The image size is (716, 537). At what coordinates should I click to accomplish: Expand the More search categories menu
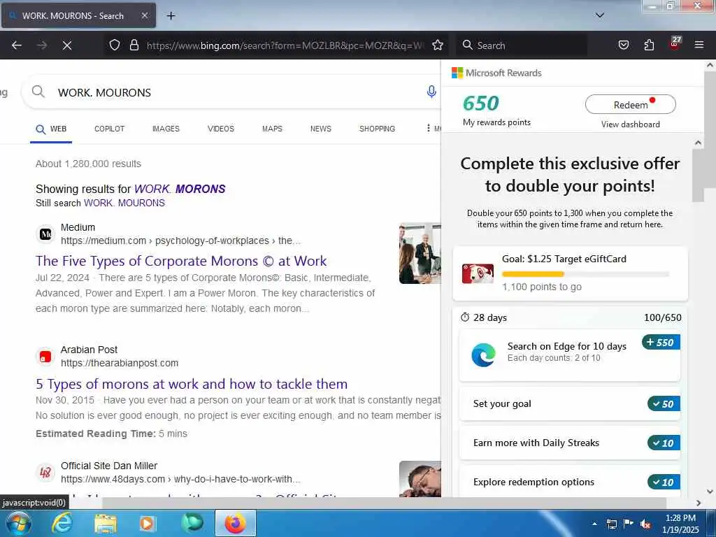pyautogui.click(x=433, y=129)
